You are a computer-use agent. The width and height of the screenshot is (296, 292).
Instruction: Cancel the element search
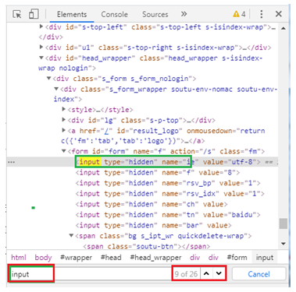(259, 274)
